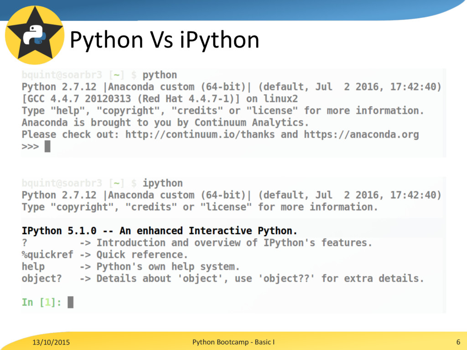Image resolution: width=467 pixels, height=350 pixels.
Task: Click the slide title "Python Vs iPython"
Action: tap(164, 40)
